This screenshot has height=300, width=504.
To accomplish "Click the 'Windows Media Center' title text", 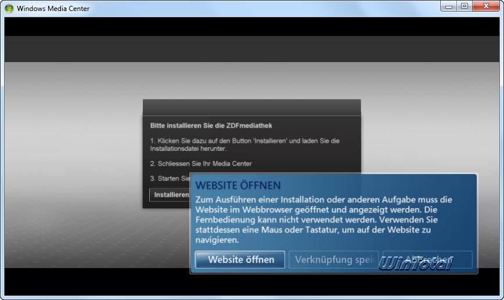I will [53, 9].
